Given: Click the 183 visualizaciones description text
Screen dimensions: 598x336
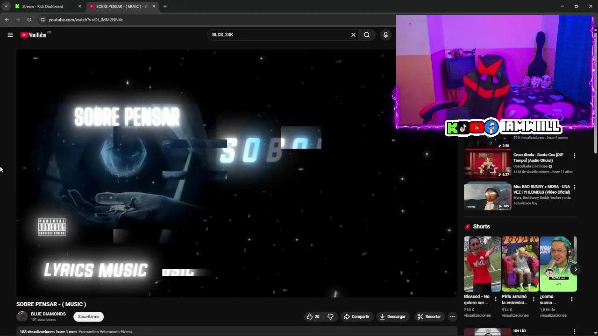Looking at the screenshot, I should point(37,332).
